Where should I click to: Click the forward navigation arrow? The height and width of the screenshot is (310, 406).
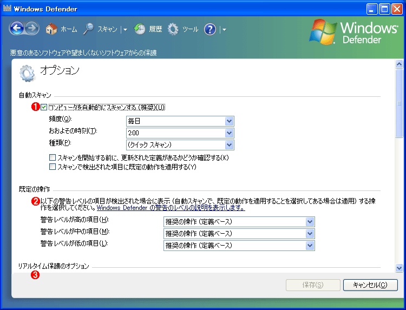[32, 28]
